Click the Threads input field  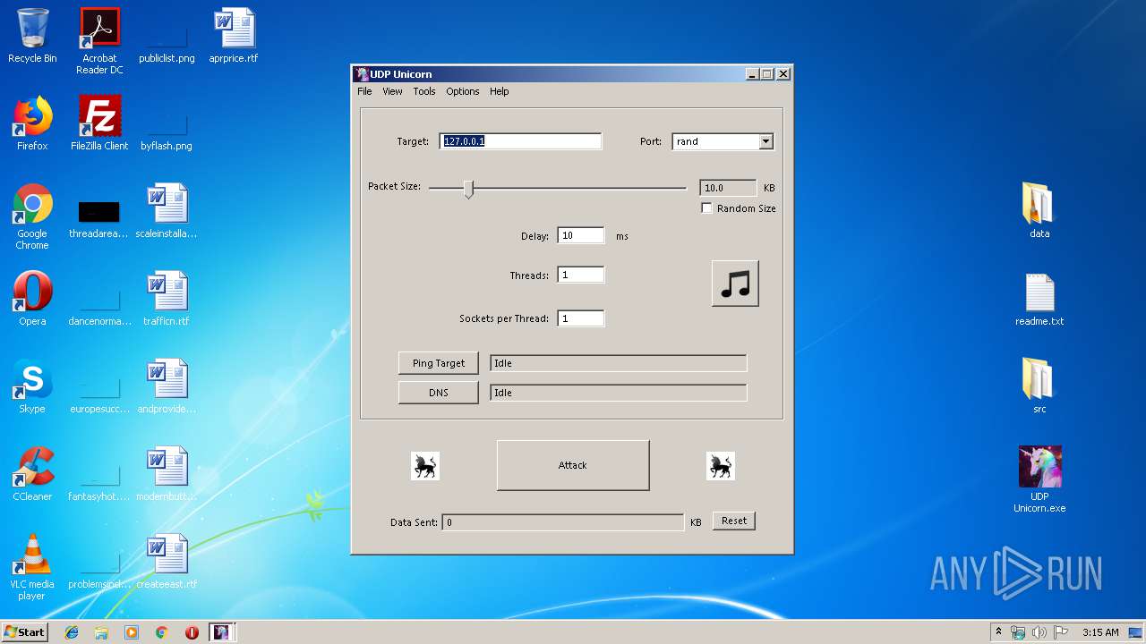tap(581, 275)
